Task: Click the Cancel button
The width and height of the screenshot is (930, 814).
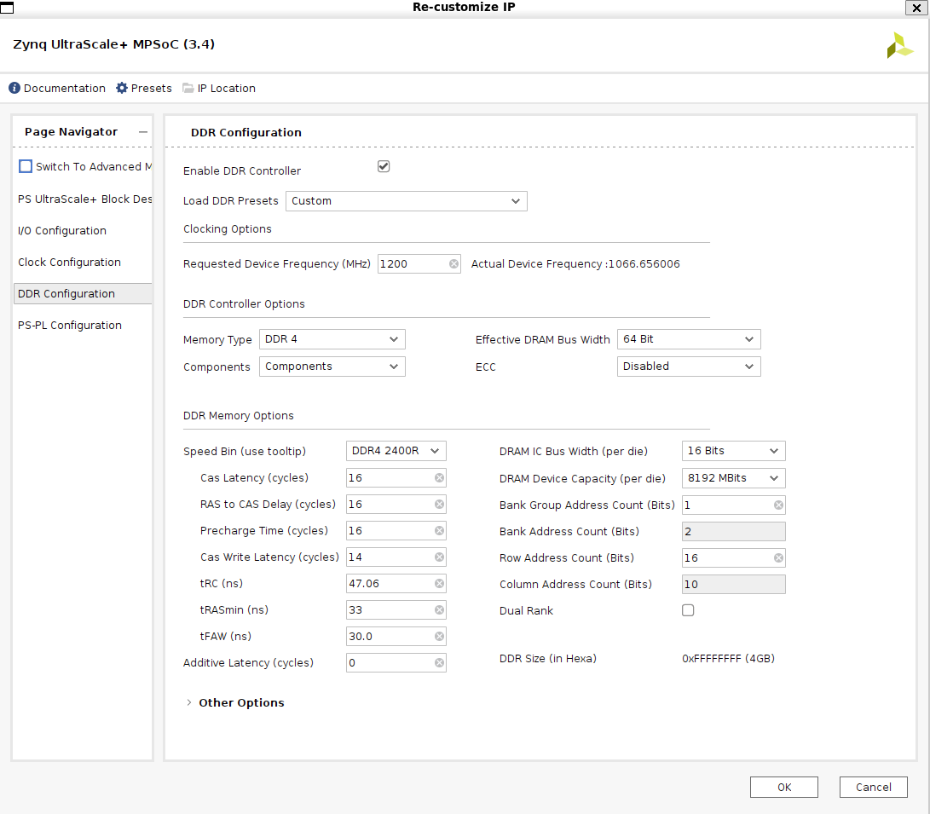Action: [x=873, y=787]
